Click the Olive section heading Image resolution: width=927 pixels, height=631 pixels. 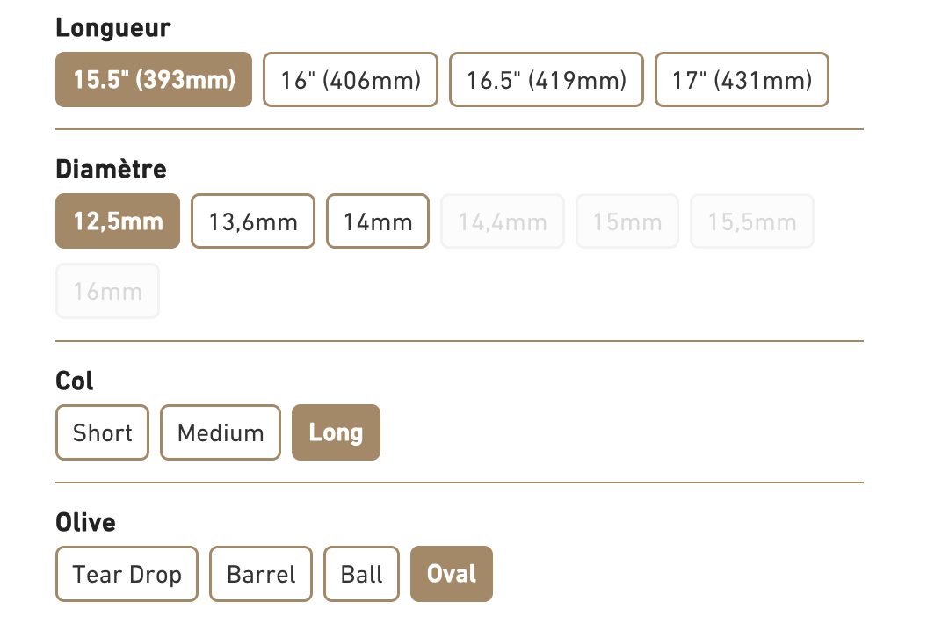tap(85, 523)
